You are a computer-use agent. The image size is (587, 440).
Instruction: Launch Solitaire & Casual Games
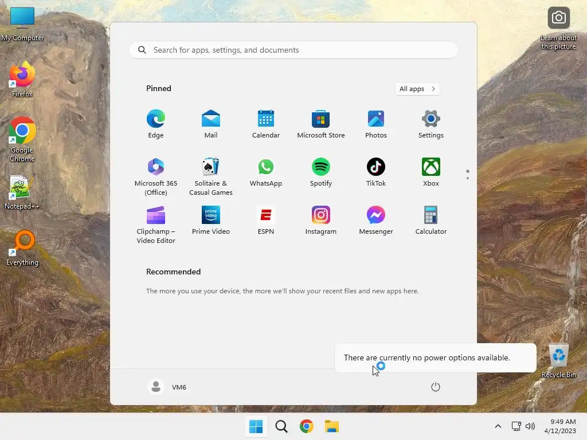pyautogui.click(x=211, y=176)
